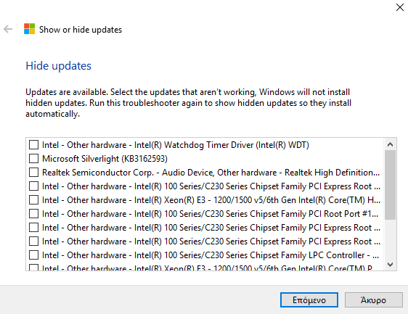Click the Άκυρο (Cancel) button
Image resolution: width=408 pixels, height=314 pixels.
(373, 300)
